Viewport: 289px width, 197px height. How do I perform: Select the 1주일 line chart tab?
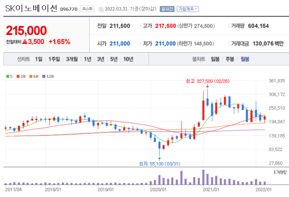54,59
